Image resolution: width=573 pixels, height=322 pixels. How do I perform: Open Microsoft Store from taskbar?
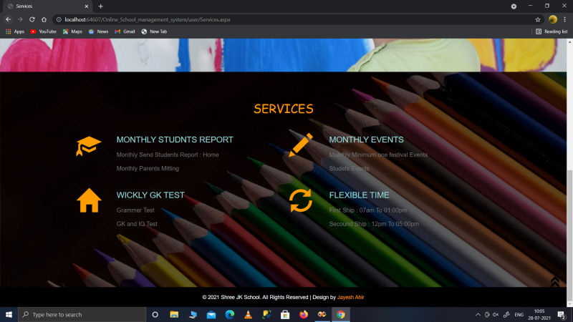coord(285,314)
